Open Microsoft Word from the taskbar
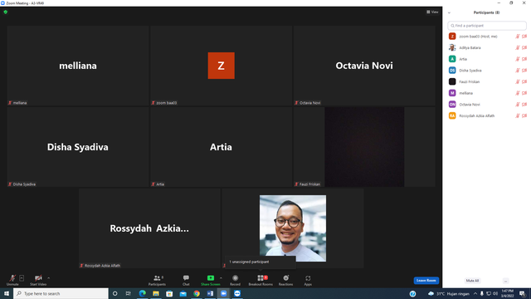 coord(210,293)
